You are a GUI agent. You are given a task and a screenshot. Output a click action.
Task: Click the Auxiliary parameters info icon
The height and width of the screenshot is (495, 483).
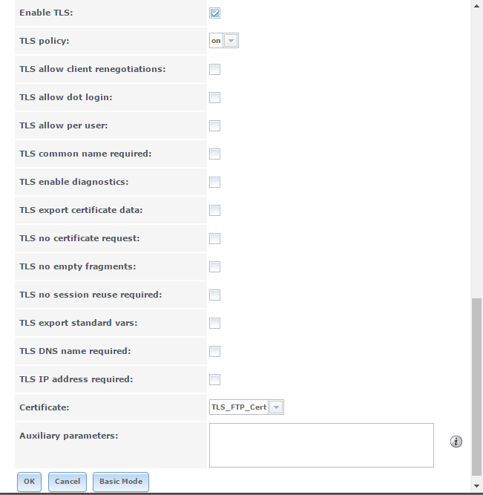click(456, 442)
